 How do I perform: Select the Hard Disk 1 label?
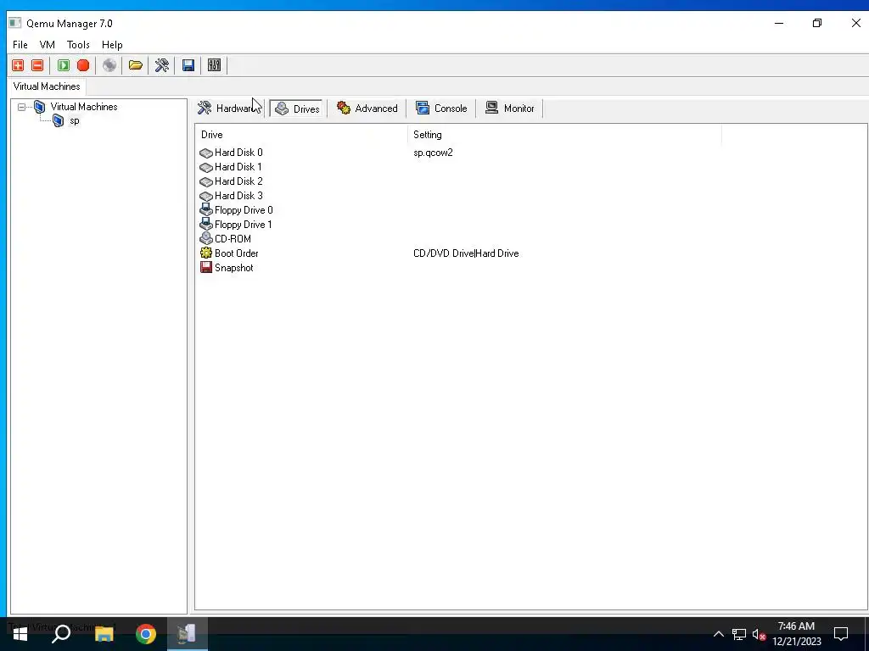point(238,167)
